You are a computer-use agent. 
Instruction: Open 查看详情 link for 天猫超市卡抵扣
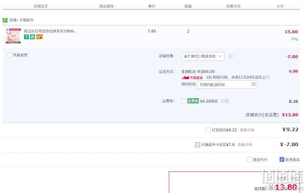245,145
